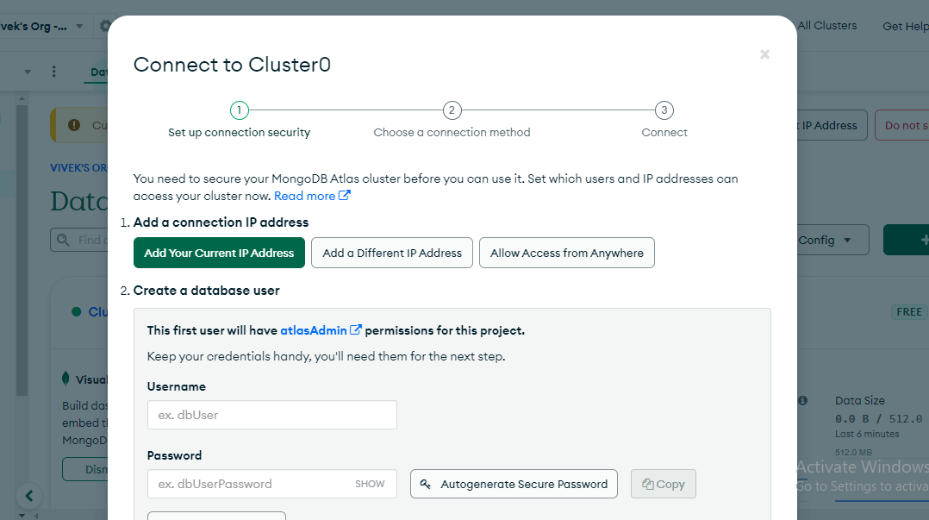The image size is (929, 520).
Task: Expand the Config dropdown
Action: point(826,240)
